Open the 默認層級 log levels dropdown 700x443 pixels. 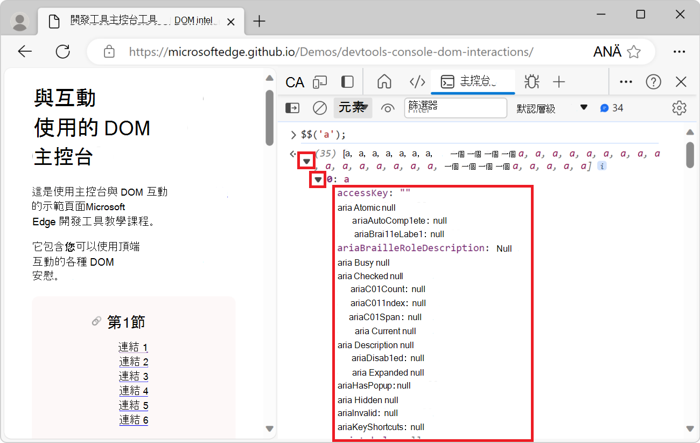click(x=552, y=108)
